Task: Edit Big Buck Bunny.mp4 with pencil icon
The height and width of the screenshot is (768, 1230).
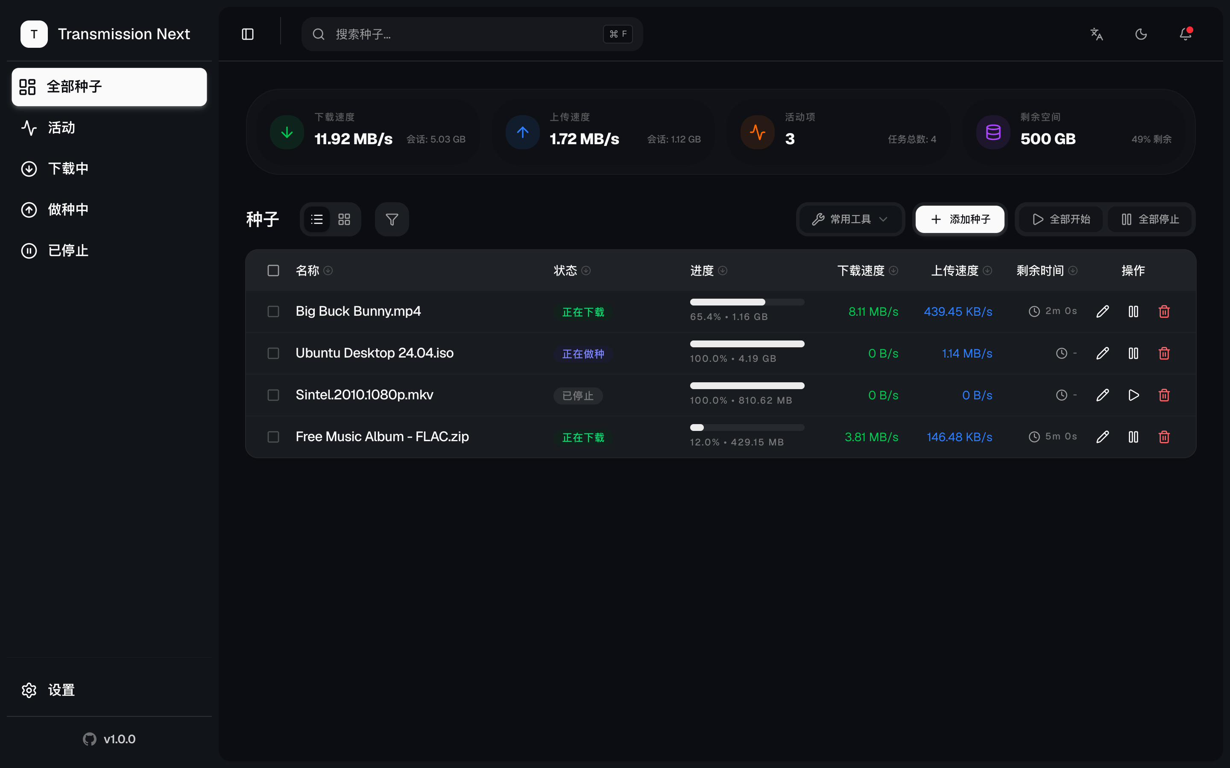Action: pos(1102,311)
